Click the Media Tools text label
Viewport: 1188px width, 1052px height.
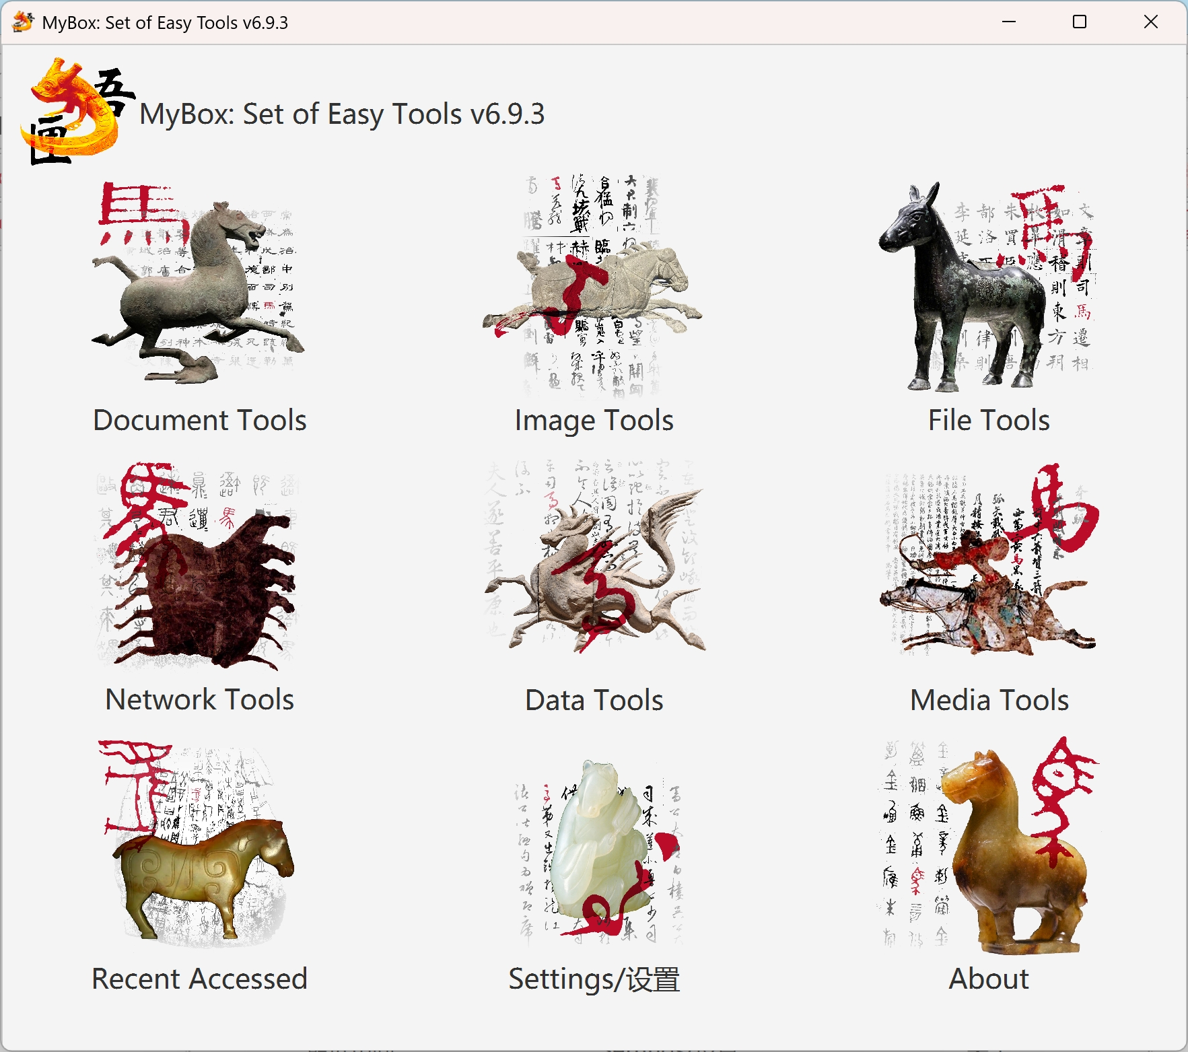(x=988, y=700)
